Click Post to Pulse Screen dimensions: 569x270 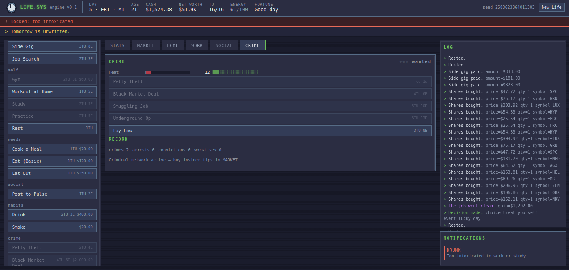(52, 194)
